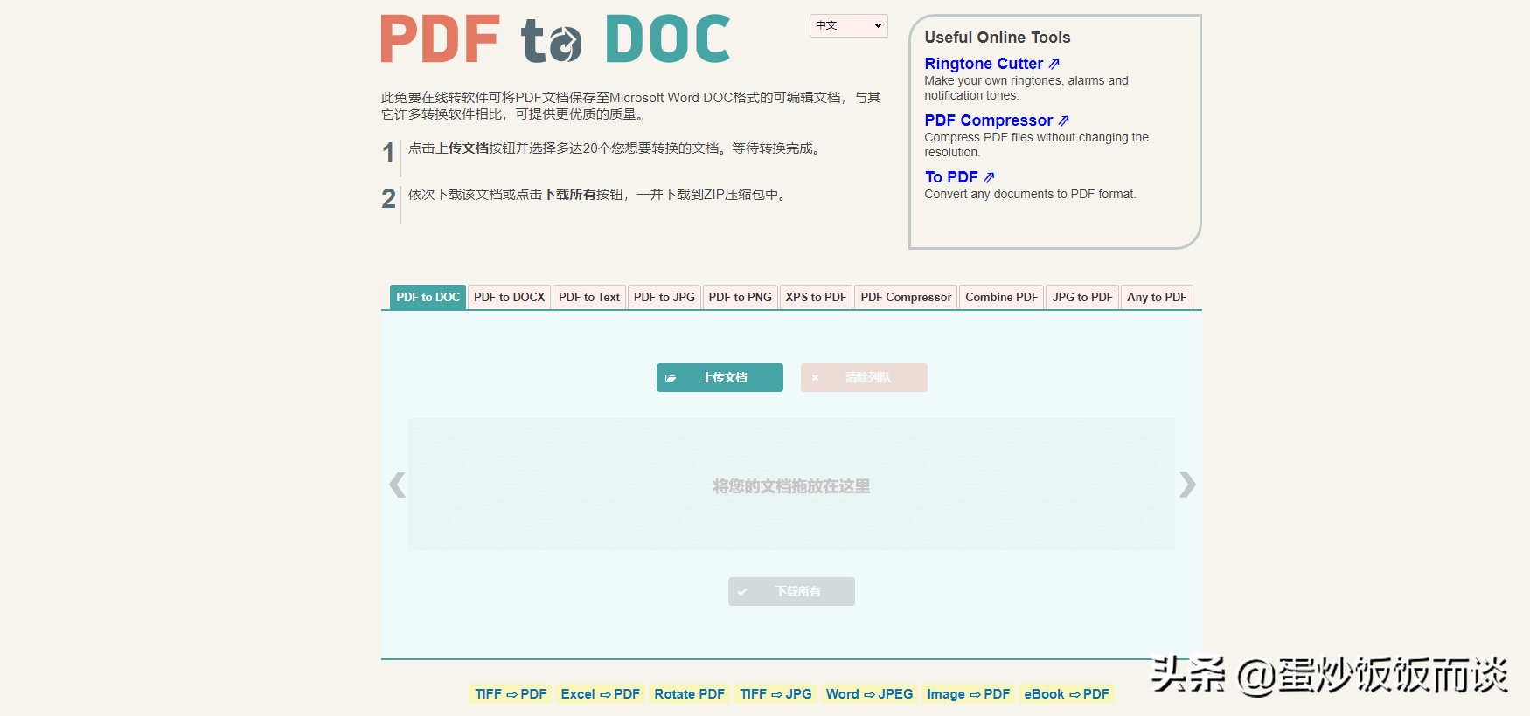Switch to the Combine PDF tab
This screenshot has width=1530, height=716.
[x=1001, y=297]
